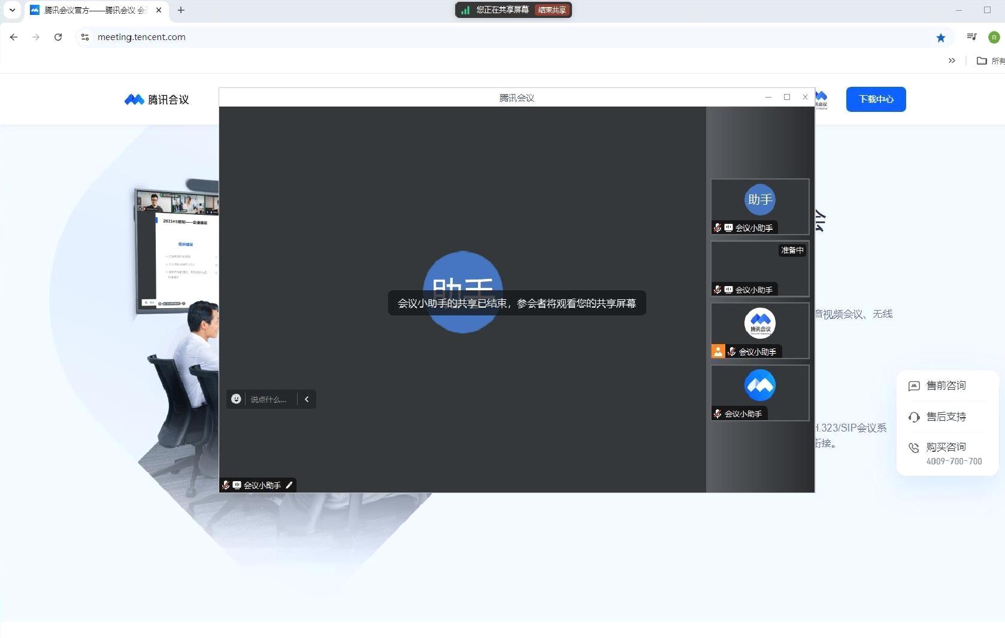The width and height of the screenshot is (1005, 638).
Task: Click site info icon in address bar
Action: 85,37
